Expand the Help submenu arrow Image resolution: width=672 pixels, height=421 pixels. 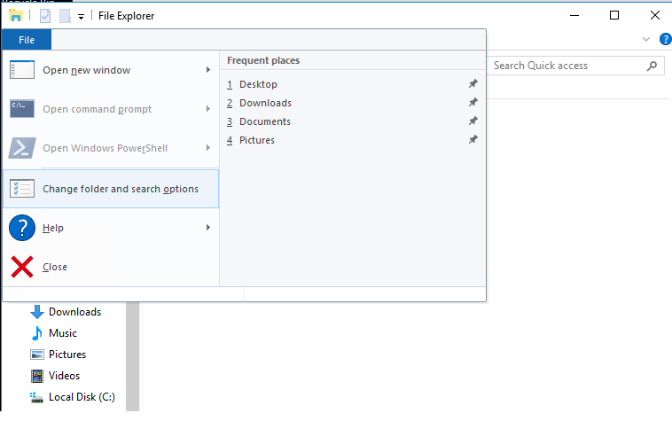(x=208, y=228)
